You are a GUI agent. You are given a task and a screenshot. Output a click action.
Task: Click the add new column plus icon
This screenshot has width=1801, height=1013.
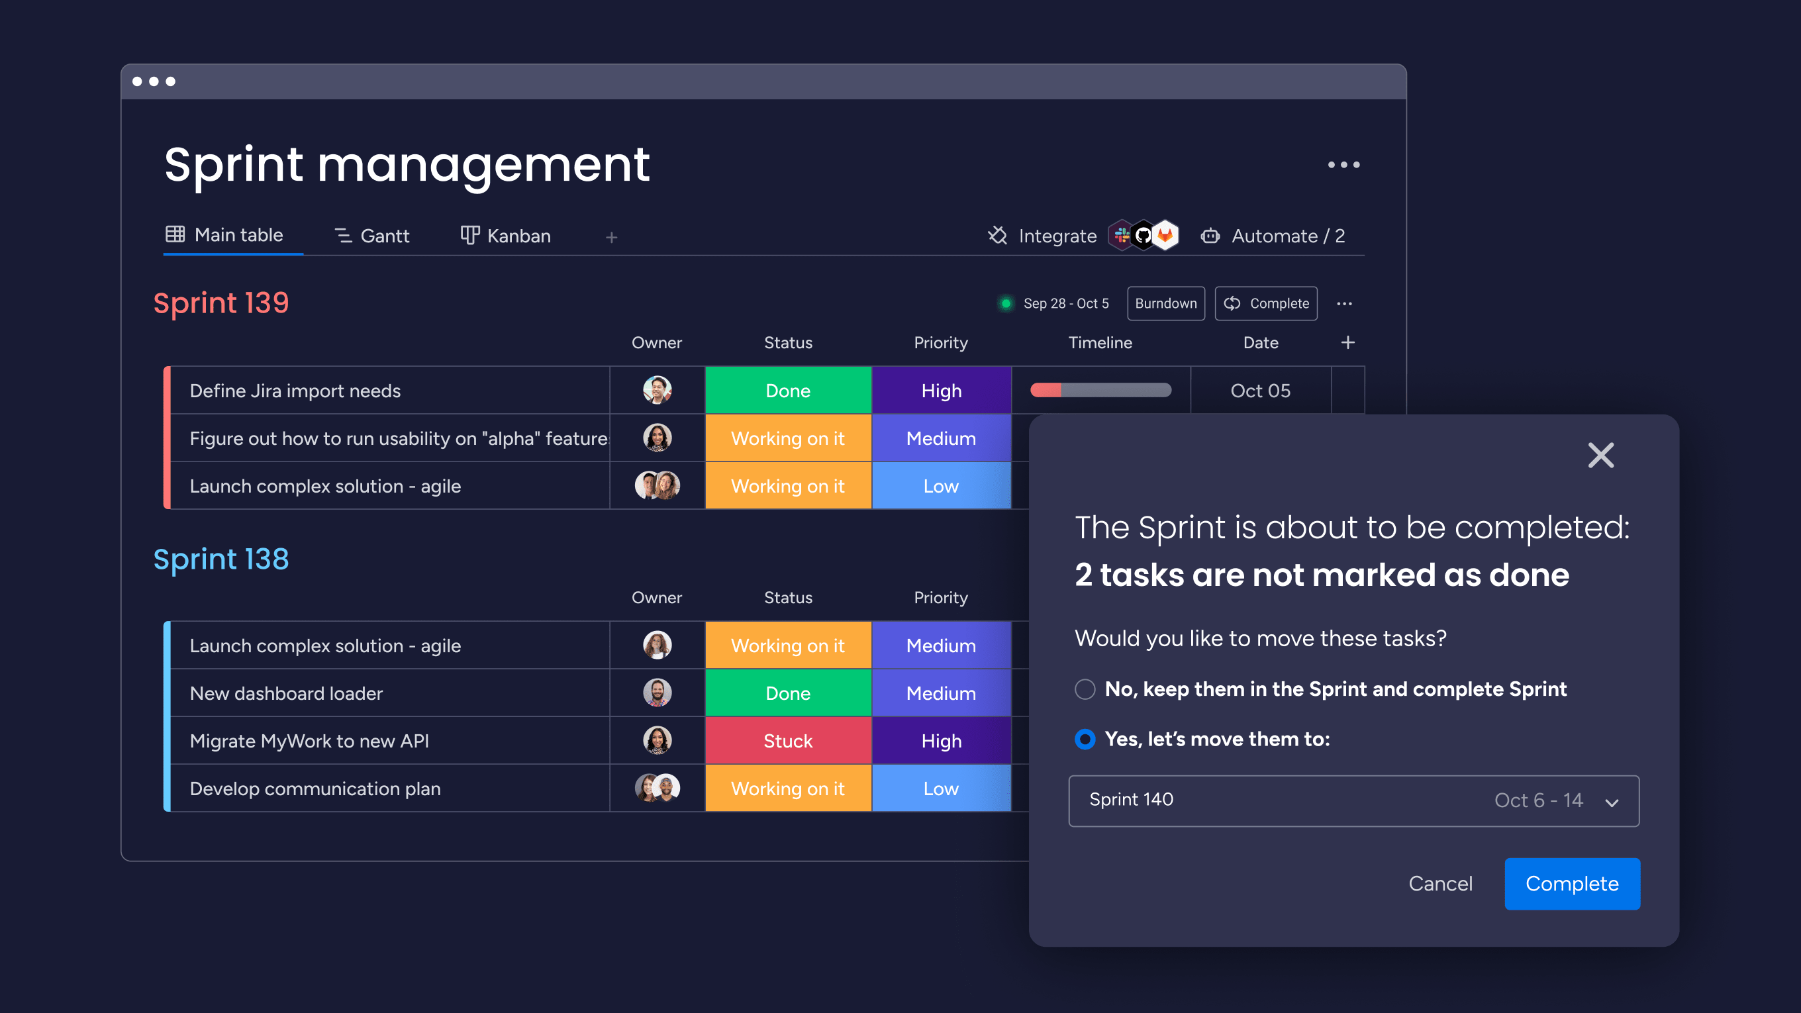coord(1348,342)
